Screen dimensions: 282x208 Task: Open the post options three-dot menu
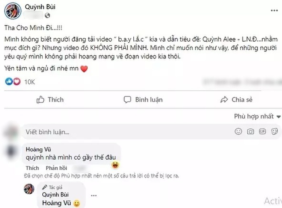[x=274, y=10]
